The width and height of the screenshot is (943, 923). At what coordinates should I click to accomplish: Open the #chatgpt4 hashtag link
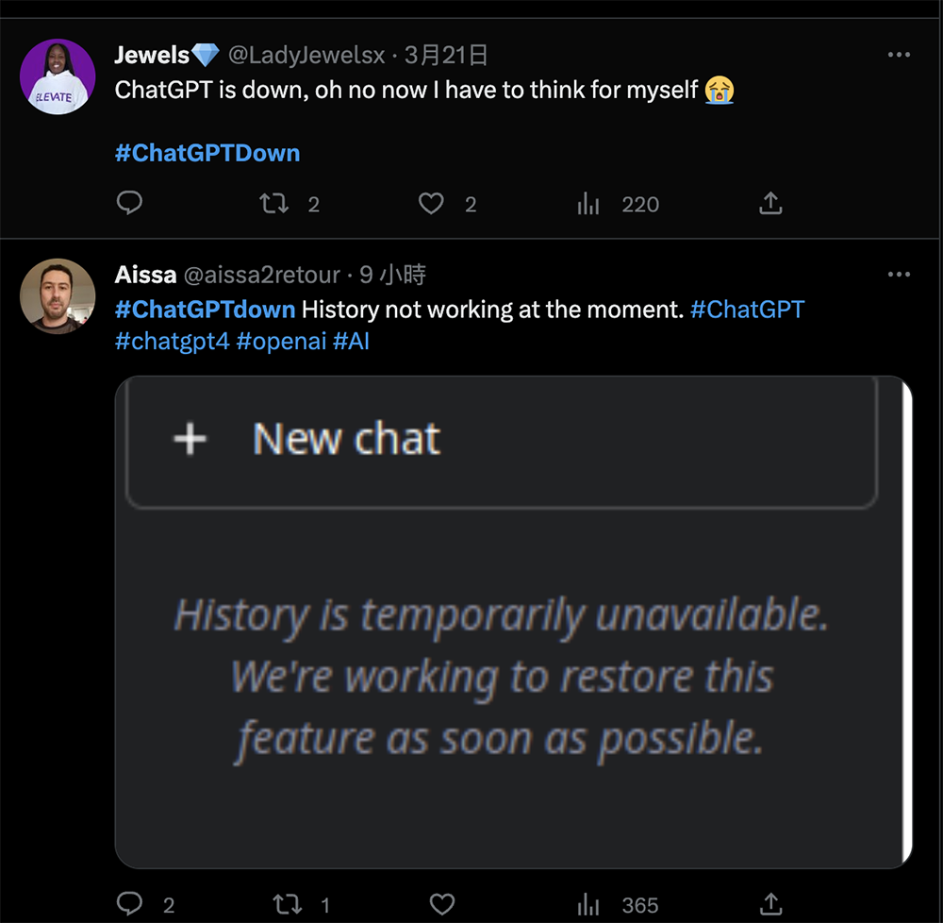[173, 341]
